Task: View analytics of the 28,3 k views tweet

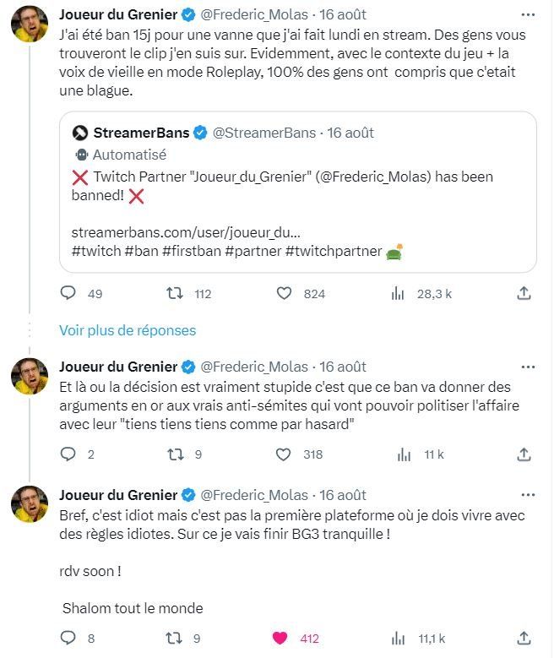Action: point(397,293)
